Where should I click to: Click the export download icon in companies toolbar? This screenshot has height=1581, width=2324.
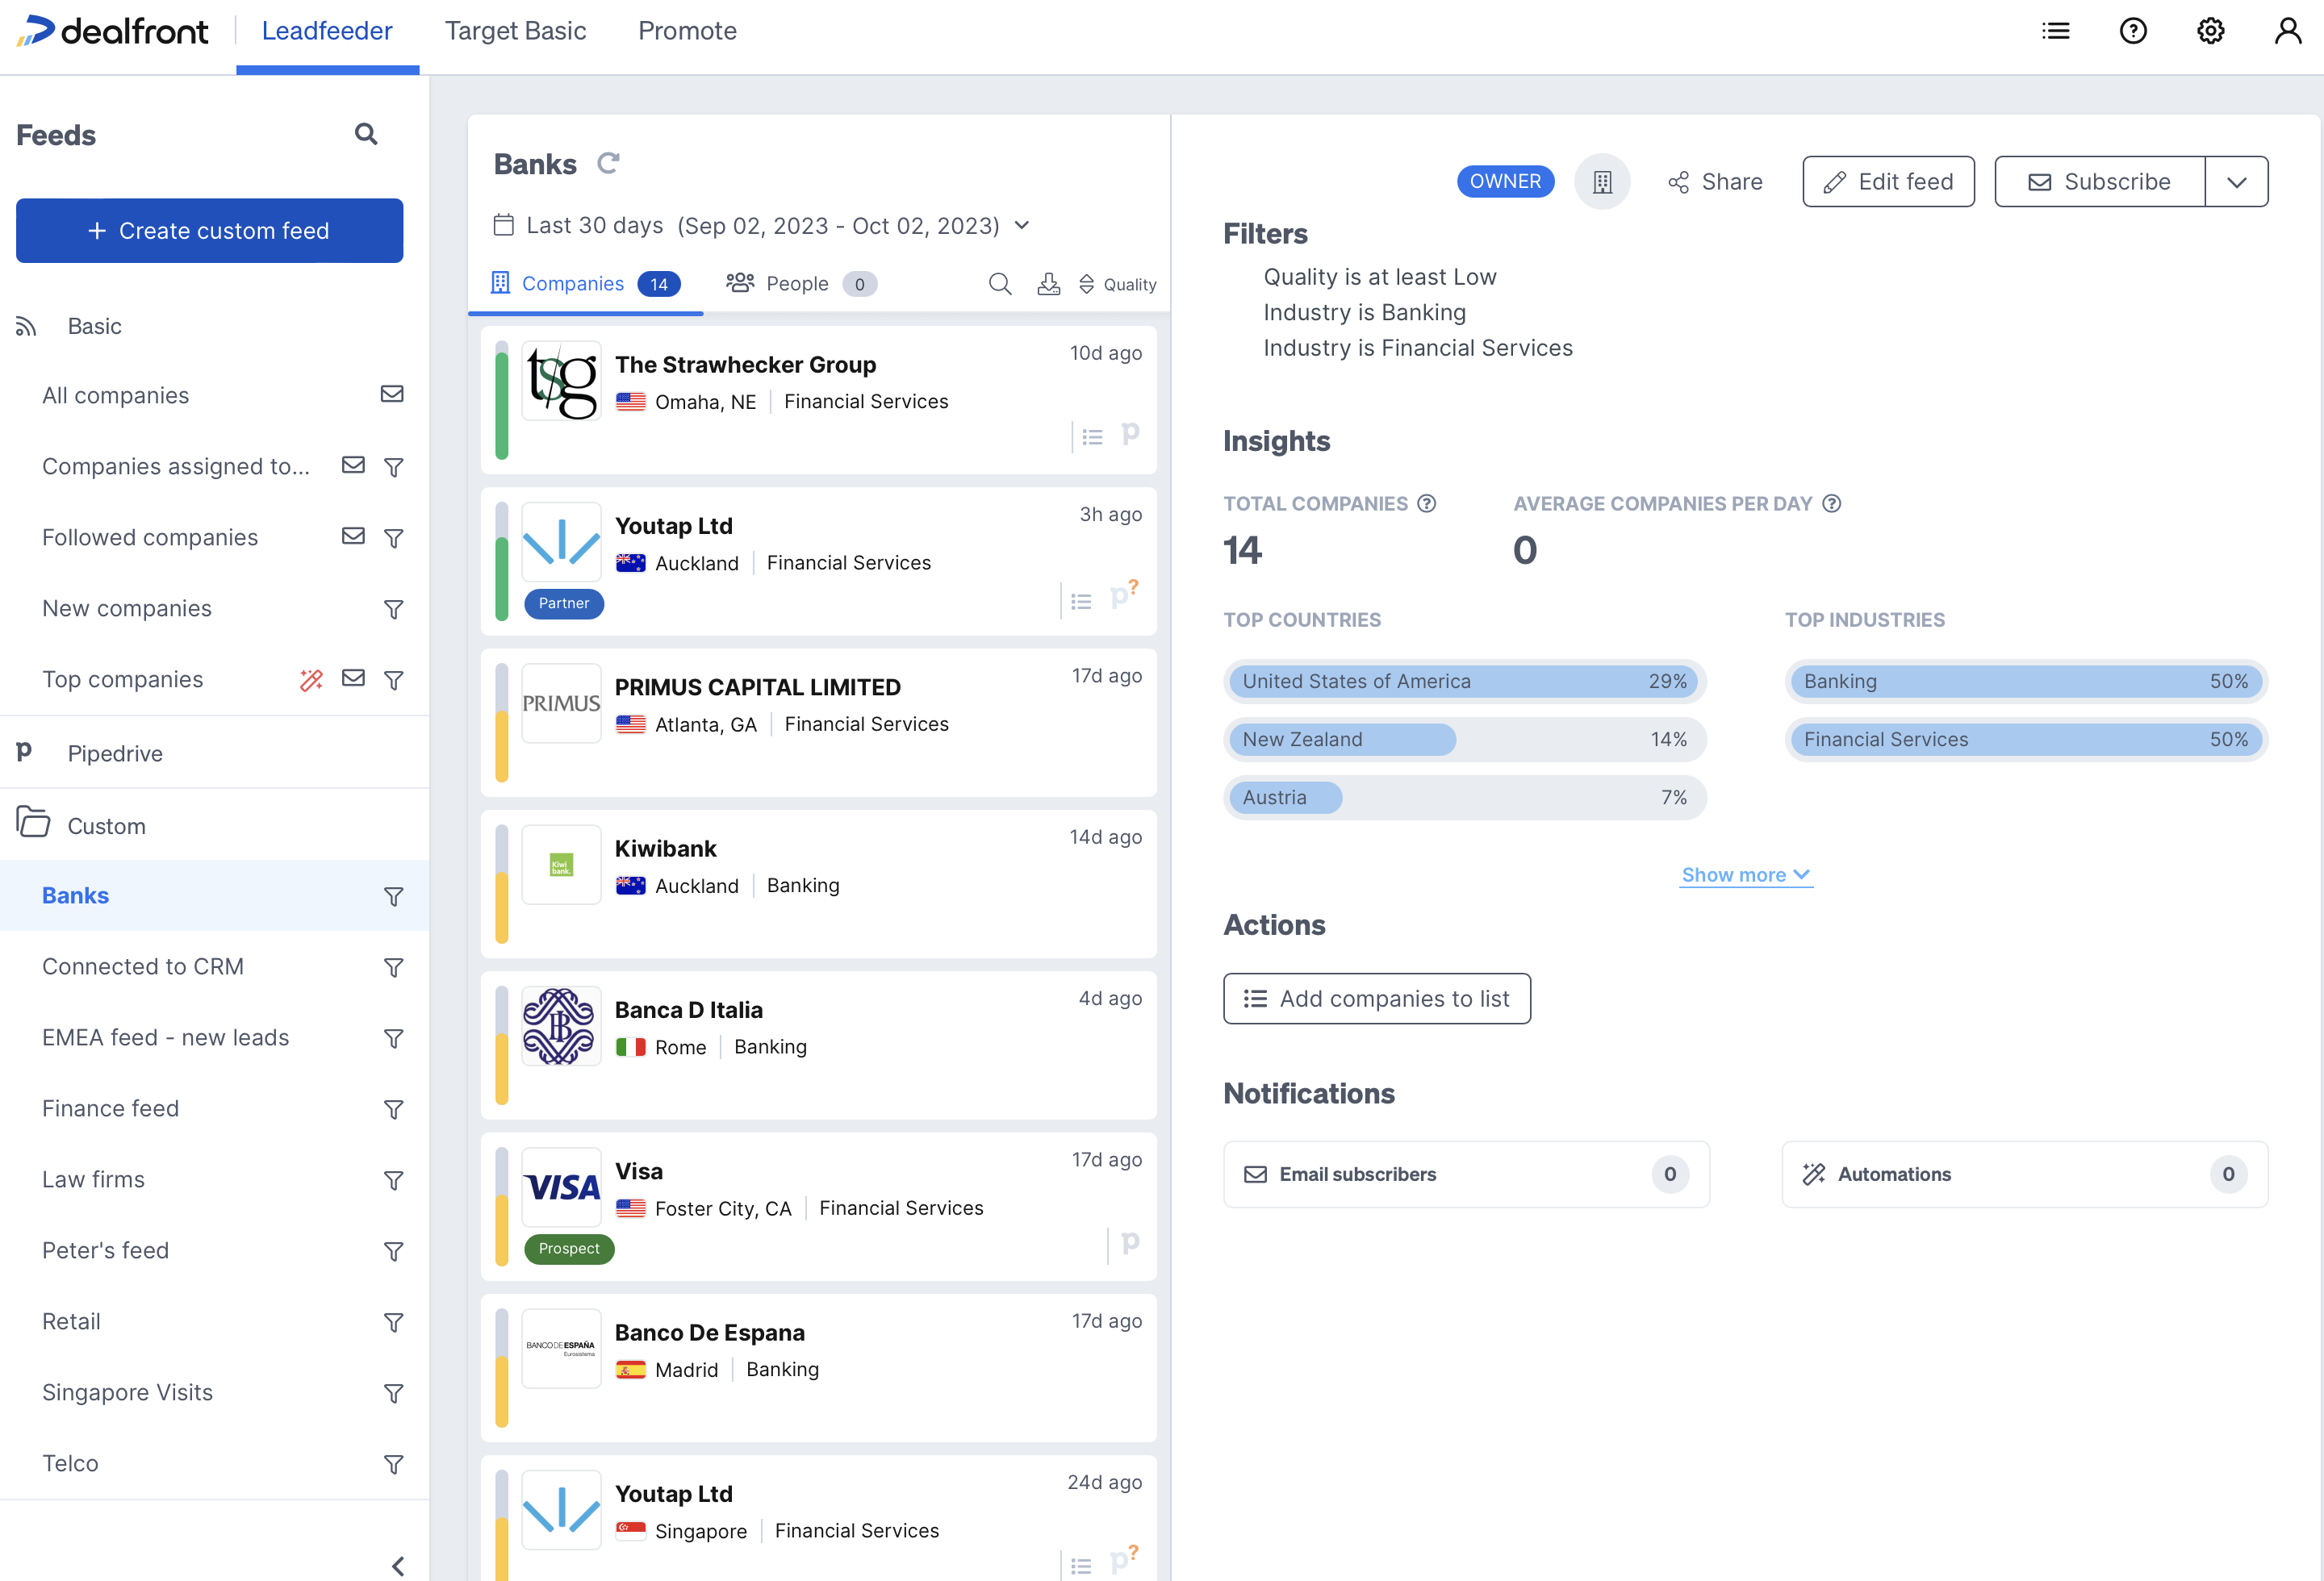(x=1048, y=284)
